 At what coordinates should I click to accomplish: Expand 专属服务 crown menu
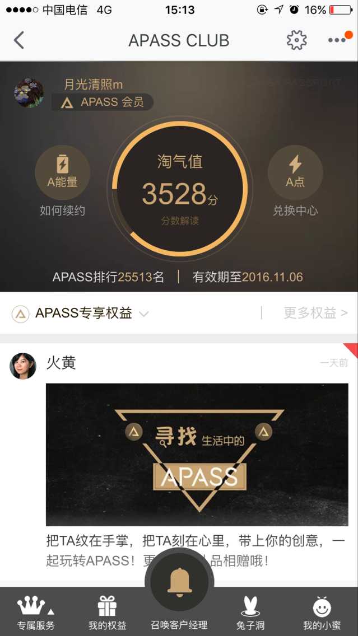(36, 613)
